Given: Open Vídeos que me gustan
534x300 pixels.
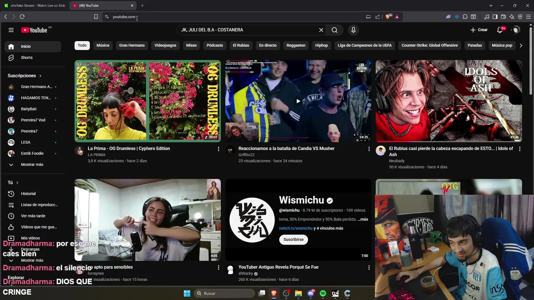Looking at the screenshot, I should tap(33, 227).
